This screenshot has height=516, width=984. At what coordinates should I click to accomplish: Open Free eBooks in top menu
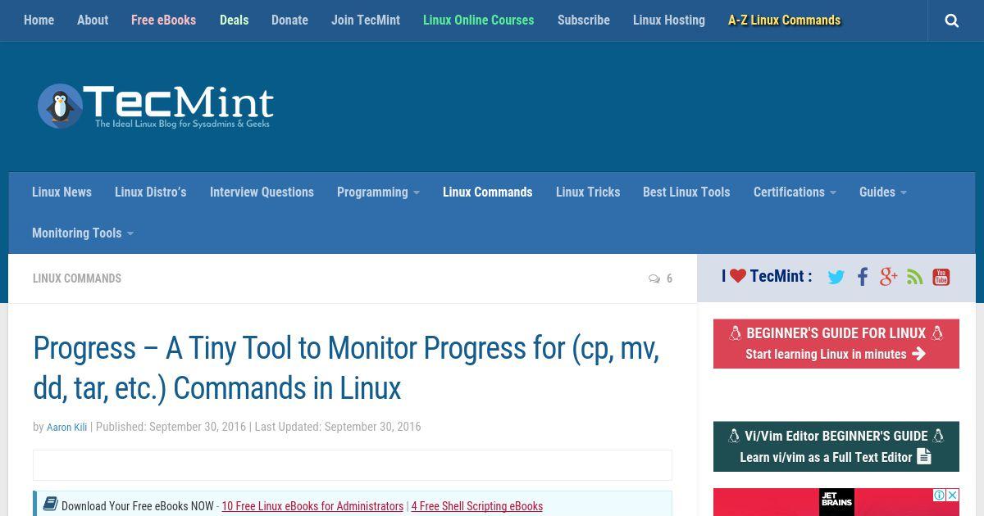click(x=163, y=20)
